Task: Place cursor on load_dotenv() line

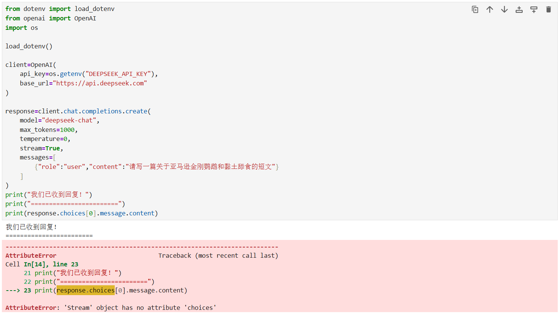Action: tap(29, 46)
